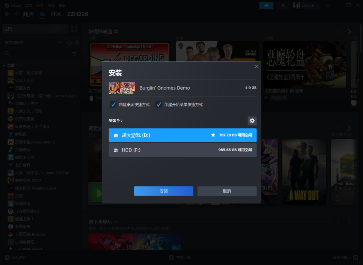Open the zzh226 account dropdown
Viewport: 363px width, 265px height.
[x=306, y=5]
